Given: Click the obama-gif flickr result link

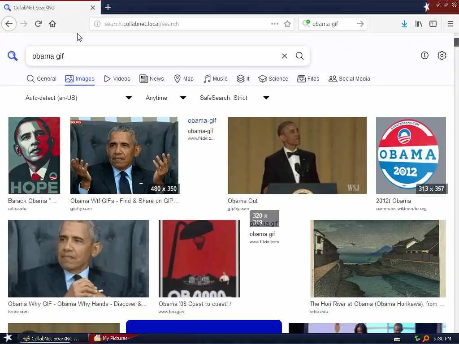Looking at the screenshot, I should [x=202, y=120].
